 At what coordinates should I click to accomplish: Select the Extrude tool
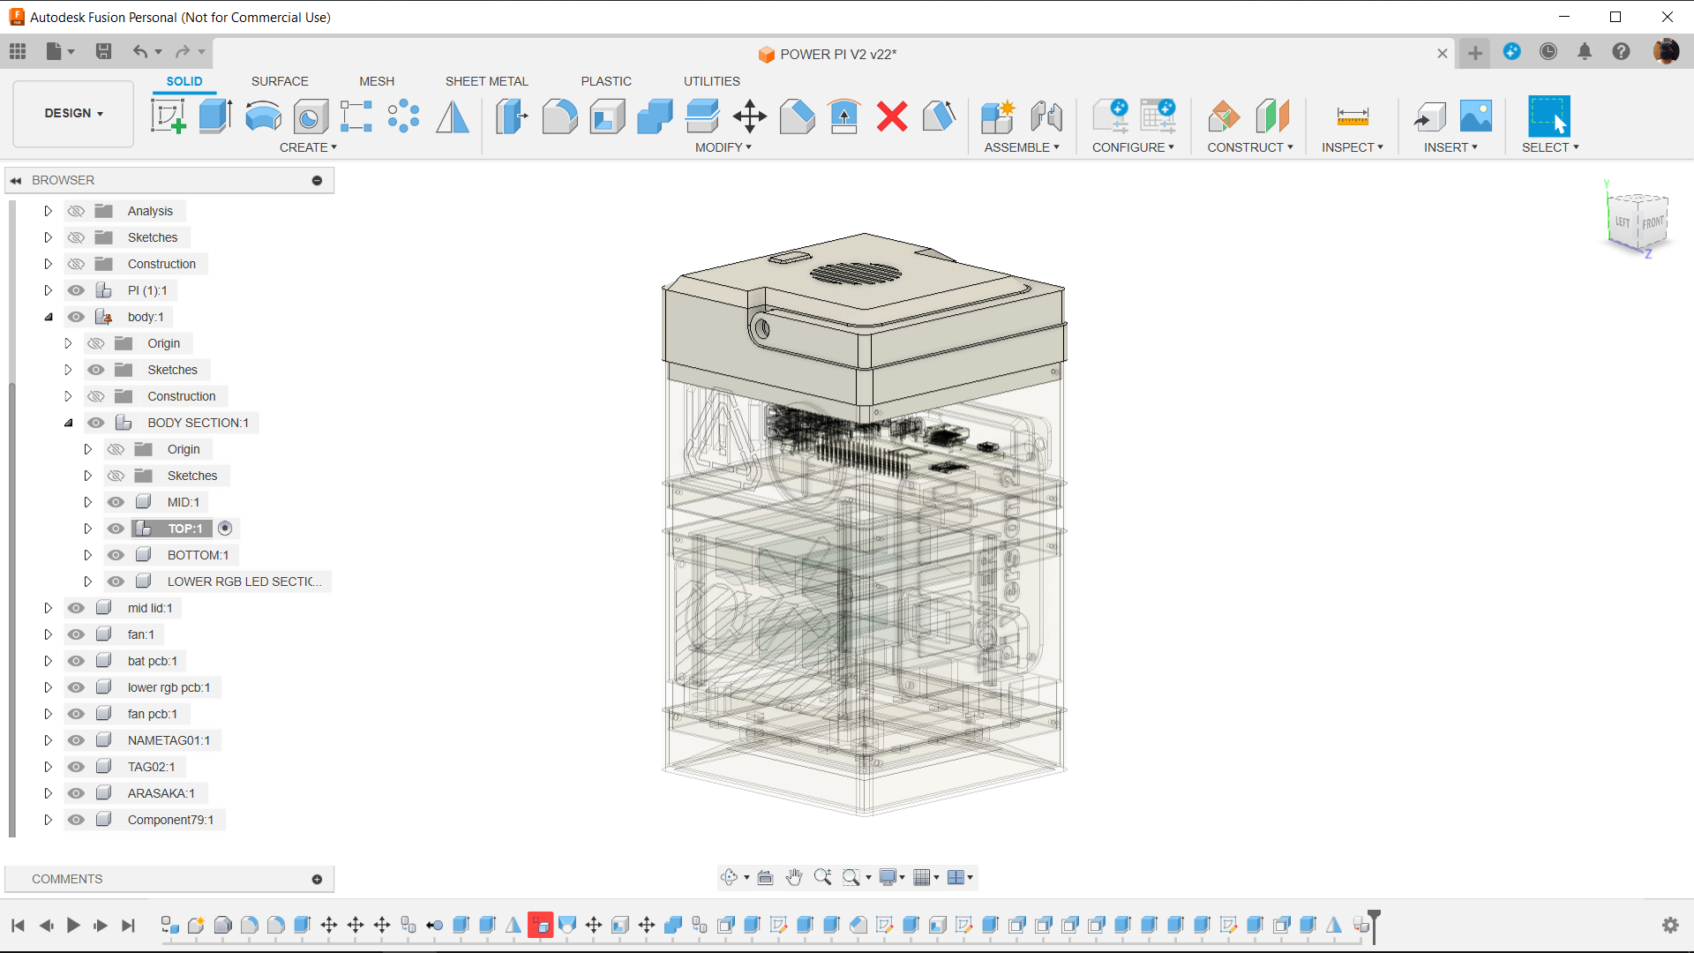tap(215, 116)
